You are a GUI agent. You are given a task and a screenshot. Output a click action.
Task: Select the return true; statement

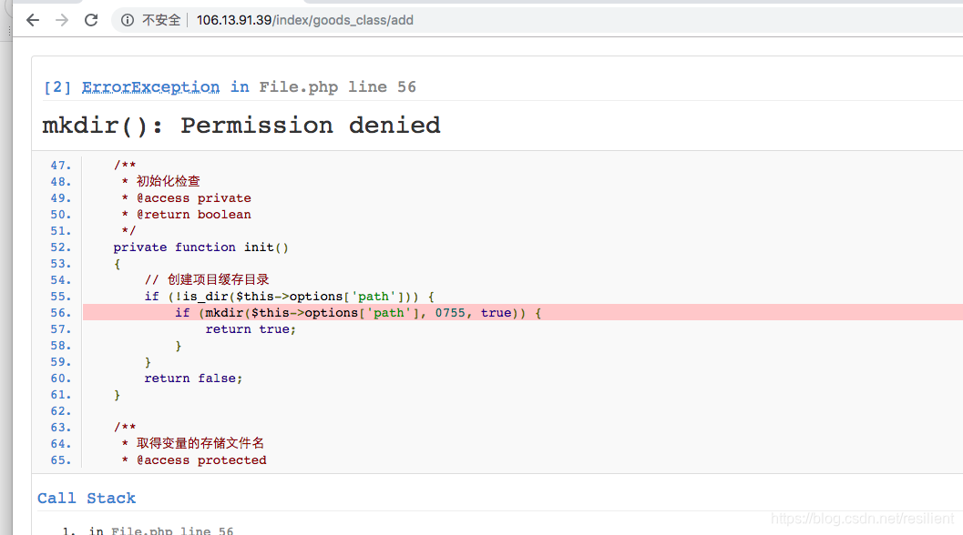point(251,329)
